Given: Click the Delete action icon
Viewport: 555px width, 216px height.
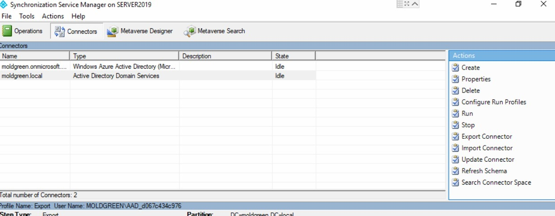Looking at the screenshot, I should [455, 90].
